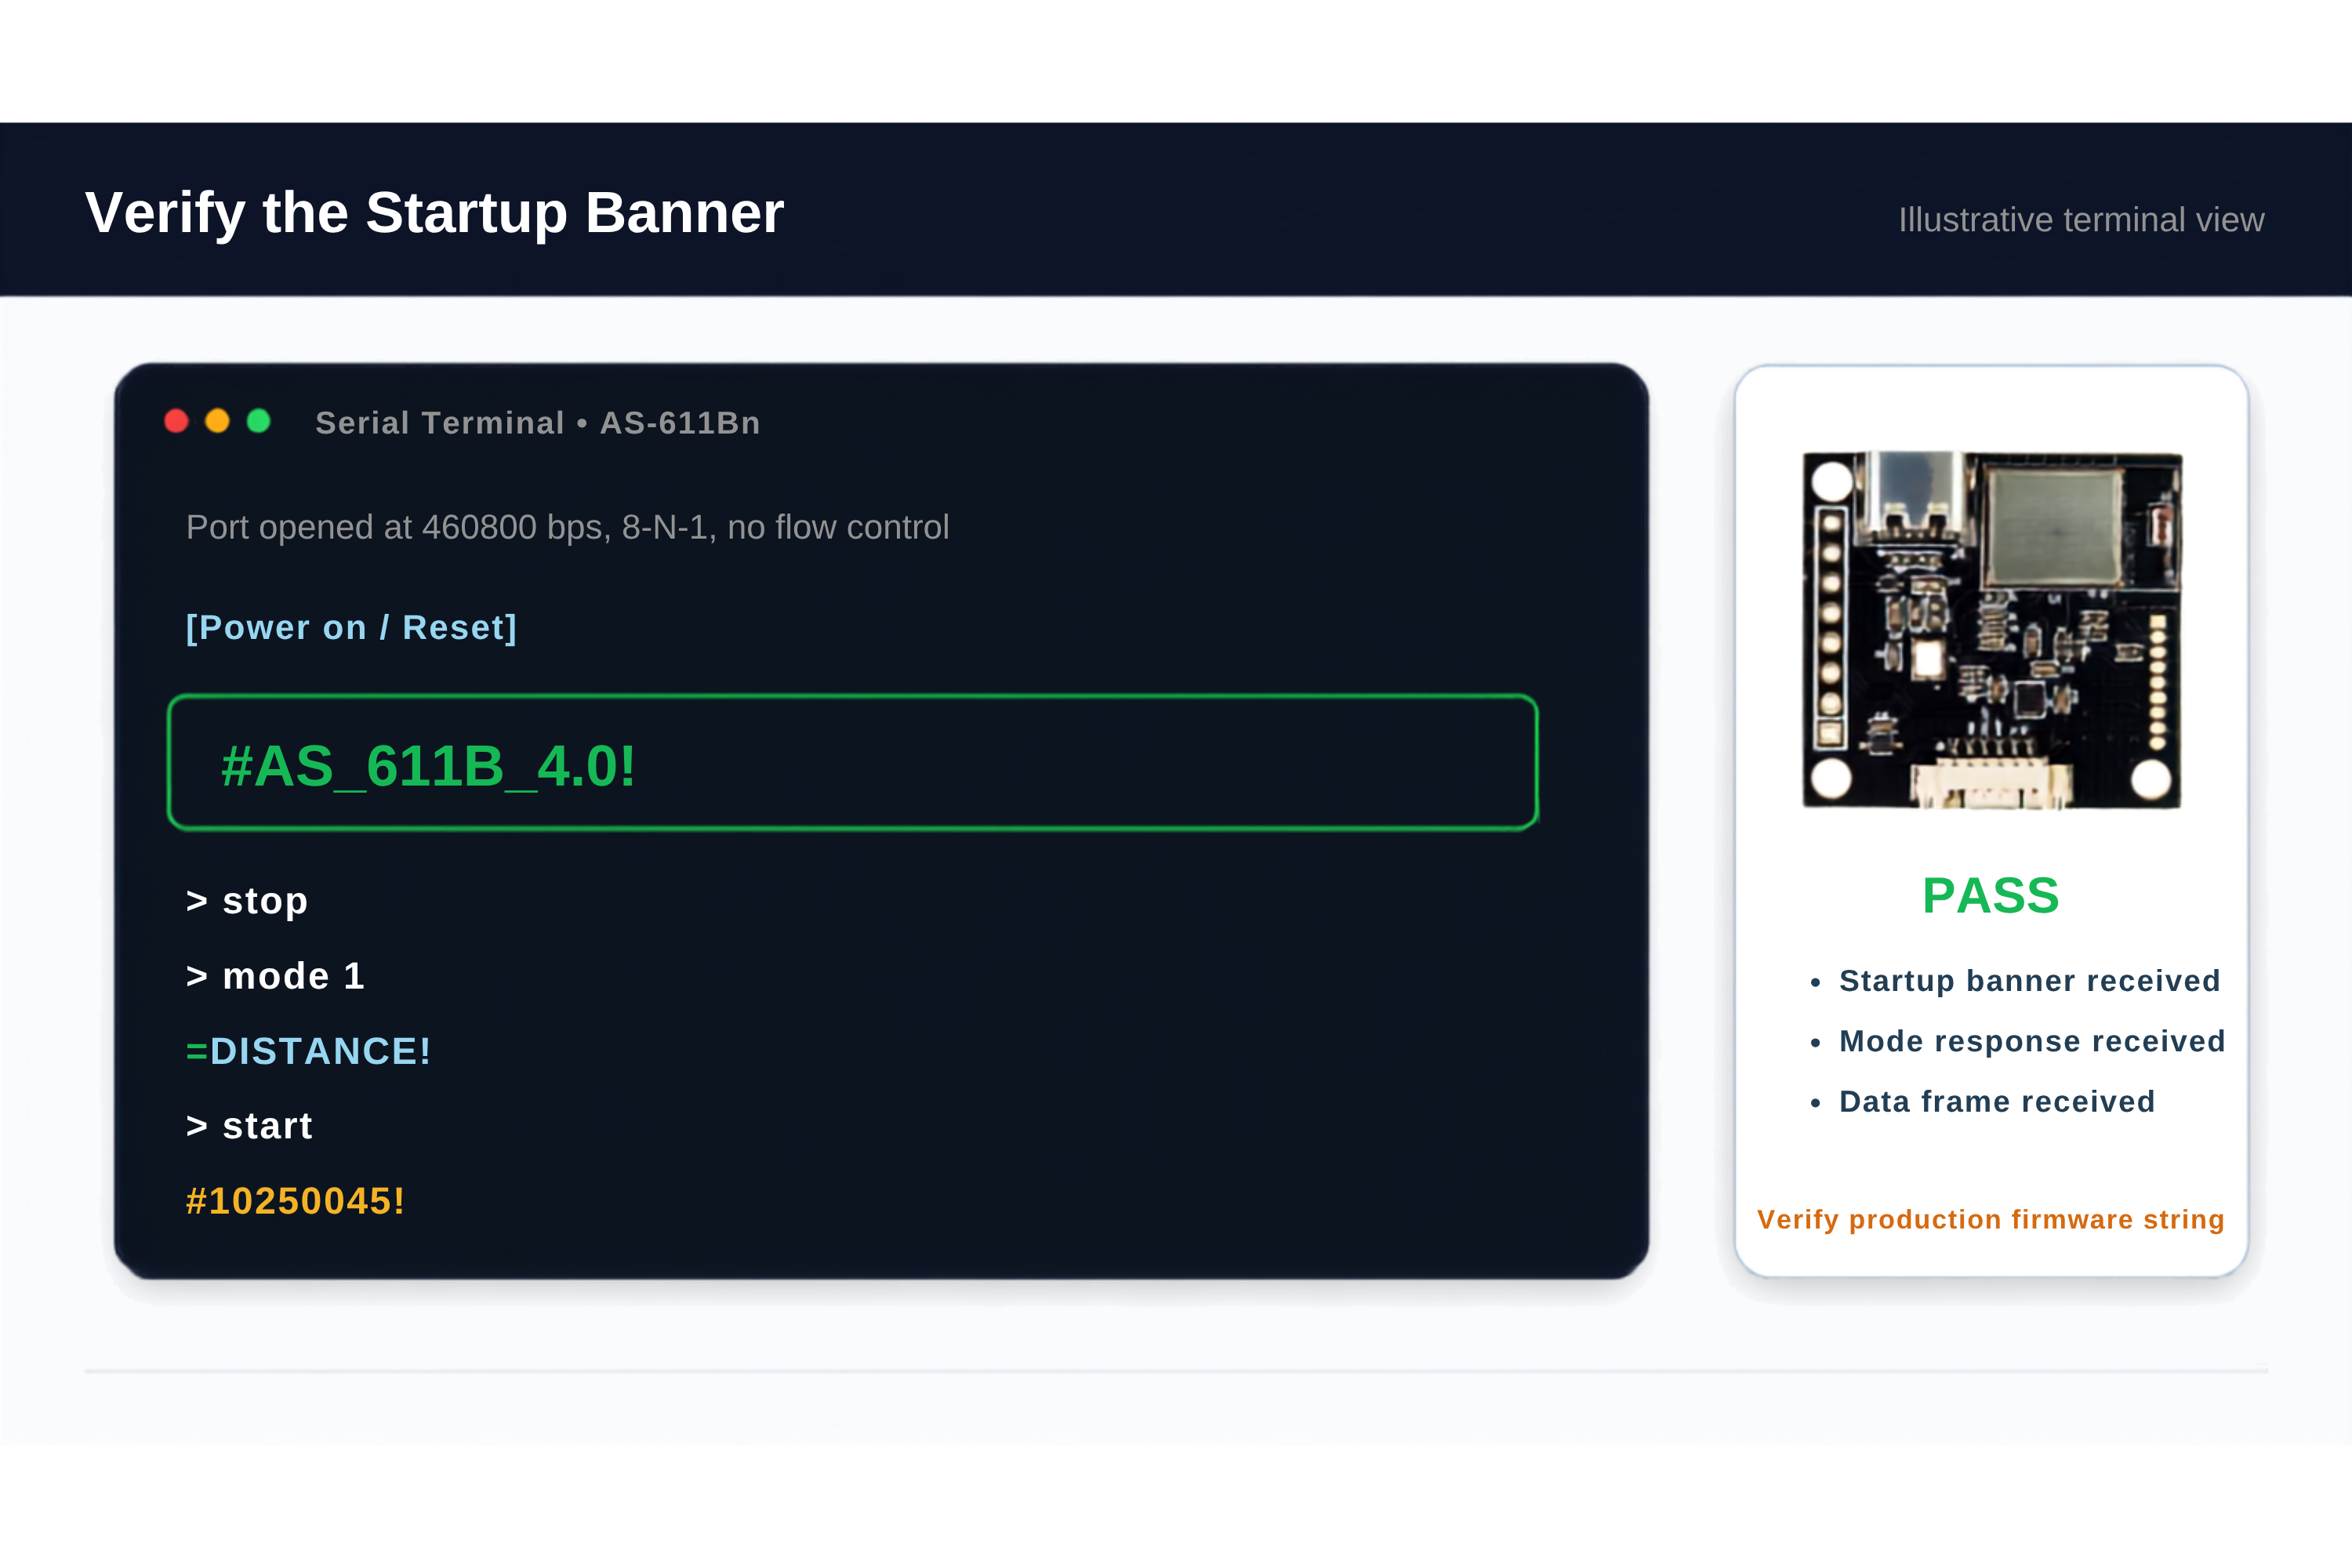2352x1568 pixels.
Task: Click the green 'PASS' status label
Action: click(x=1991, y=895)
